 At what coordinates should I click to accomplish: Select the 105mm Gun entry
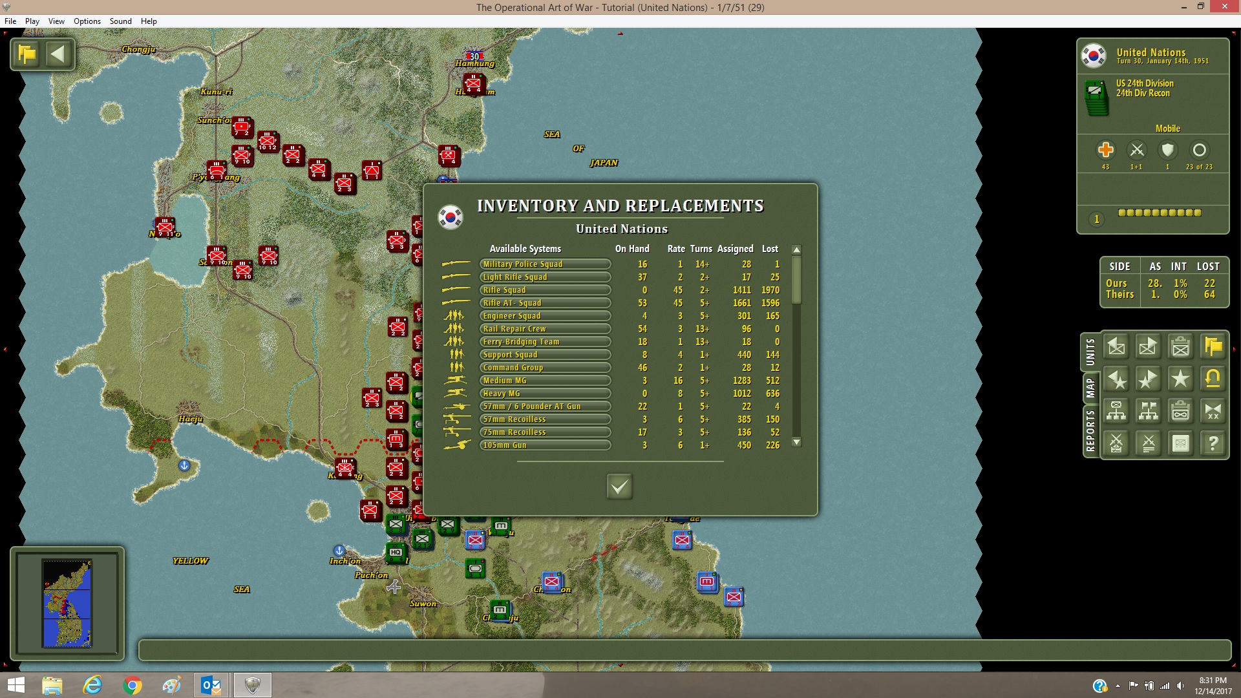545,445
